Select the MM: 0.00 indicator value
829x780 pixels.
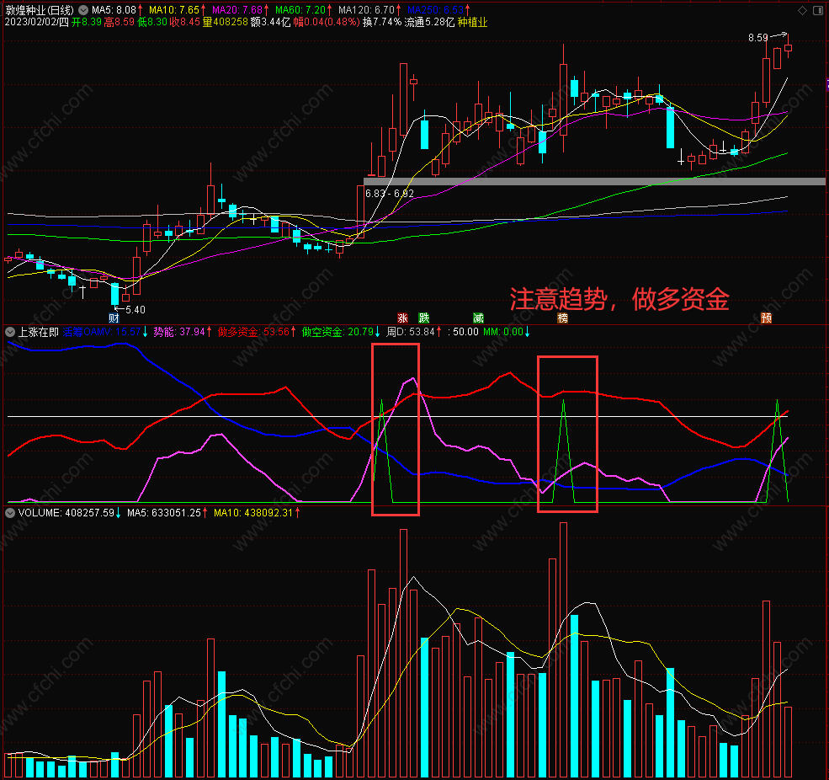click(x=502, y=332)
